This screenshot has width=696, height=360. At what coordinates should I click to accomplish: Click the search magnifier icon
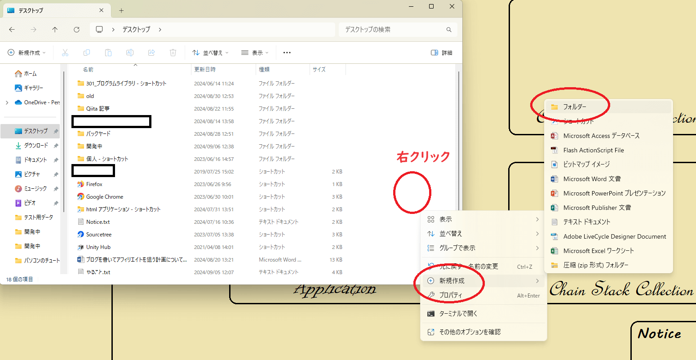click(449, 30)
